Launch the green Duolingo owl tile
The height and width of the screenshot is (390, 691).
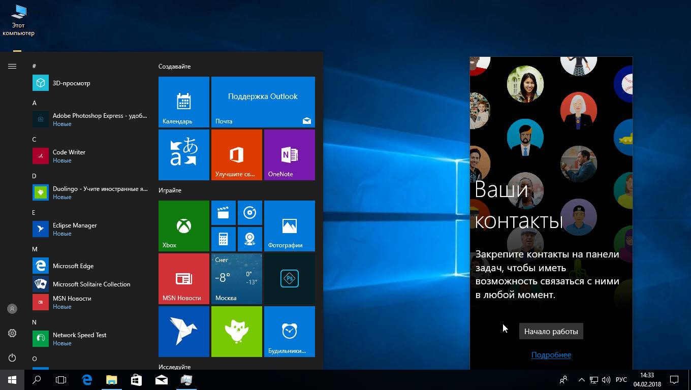[237, 332]
